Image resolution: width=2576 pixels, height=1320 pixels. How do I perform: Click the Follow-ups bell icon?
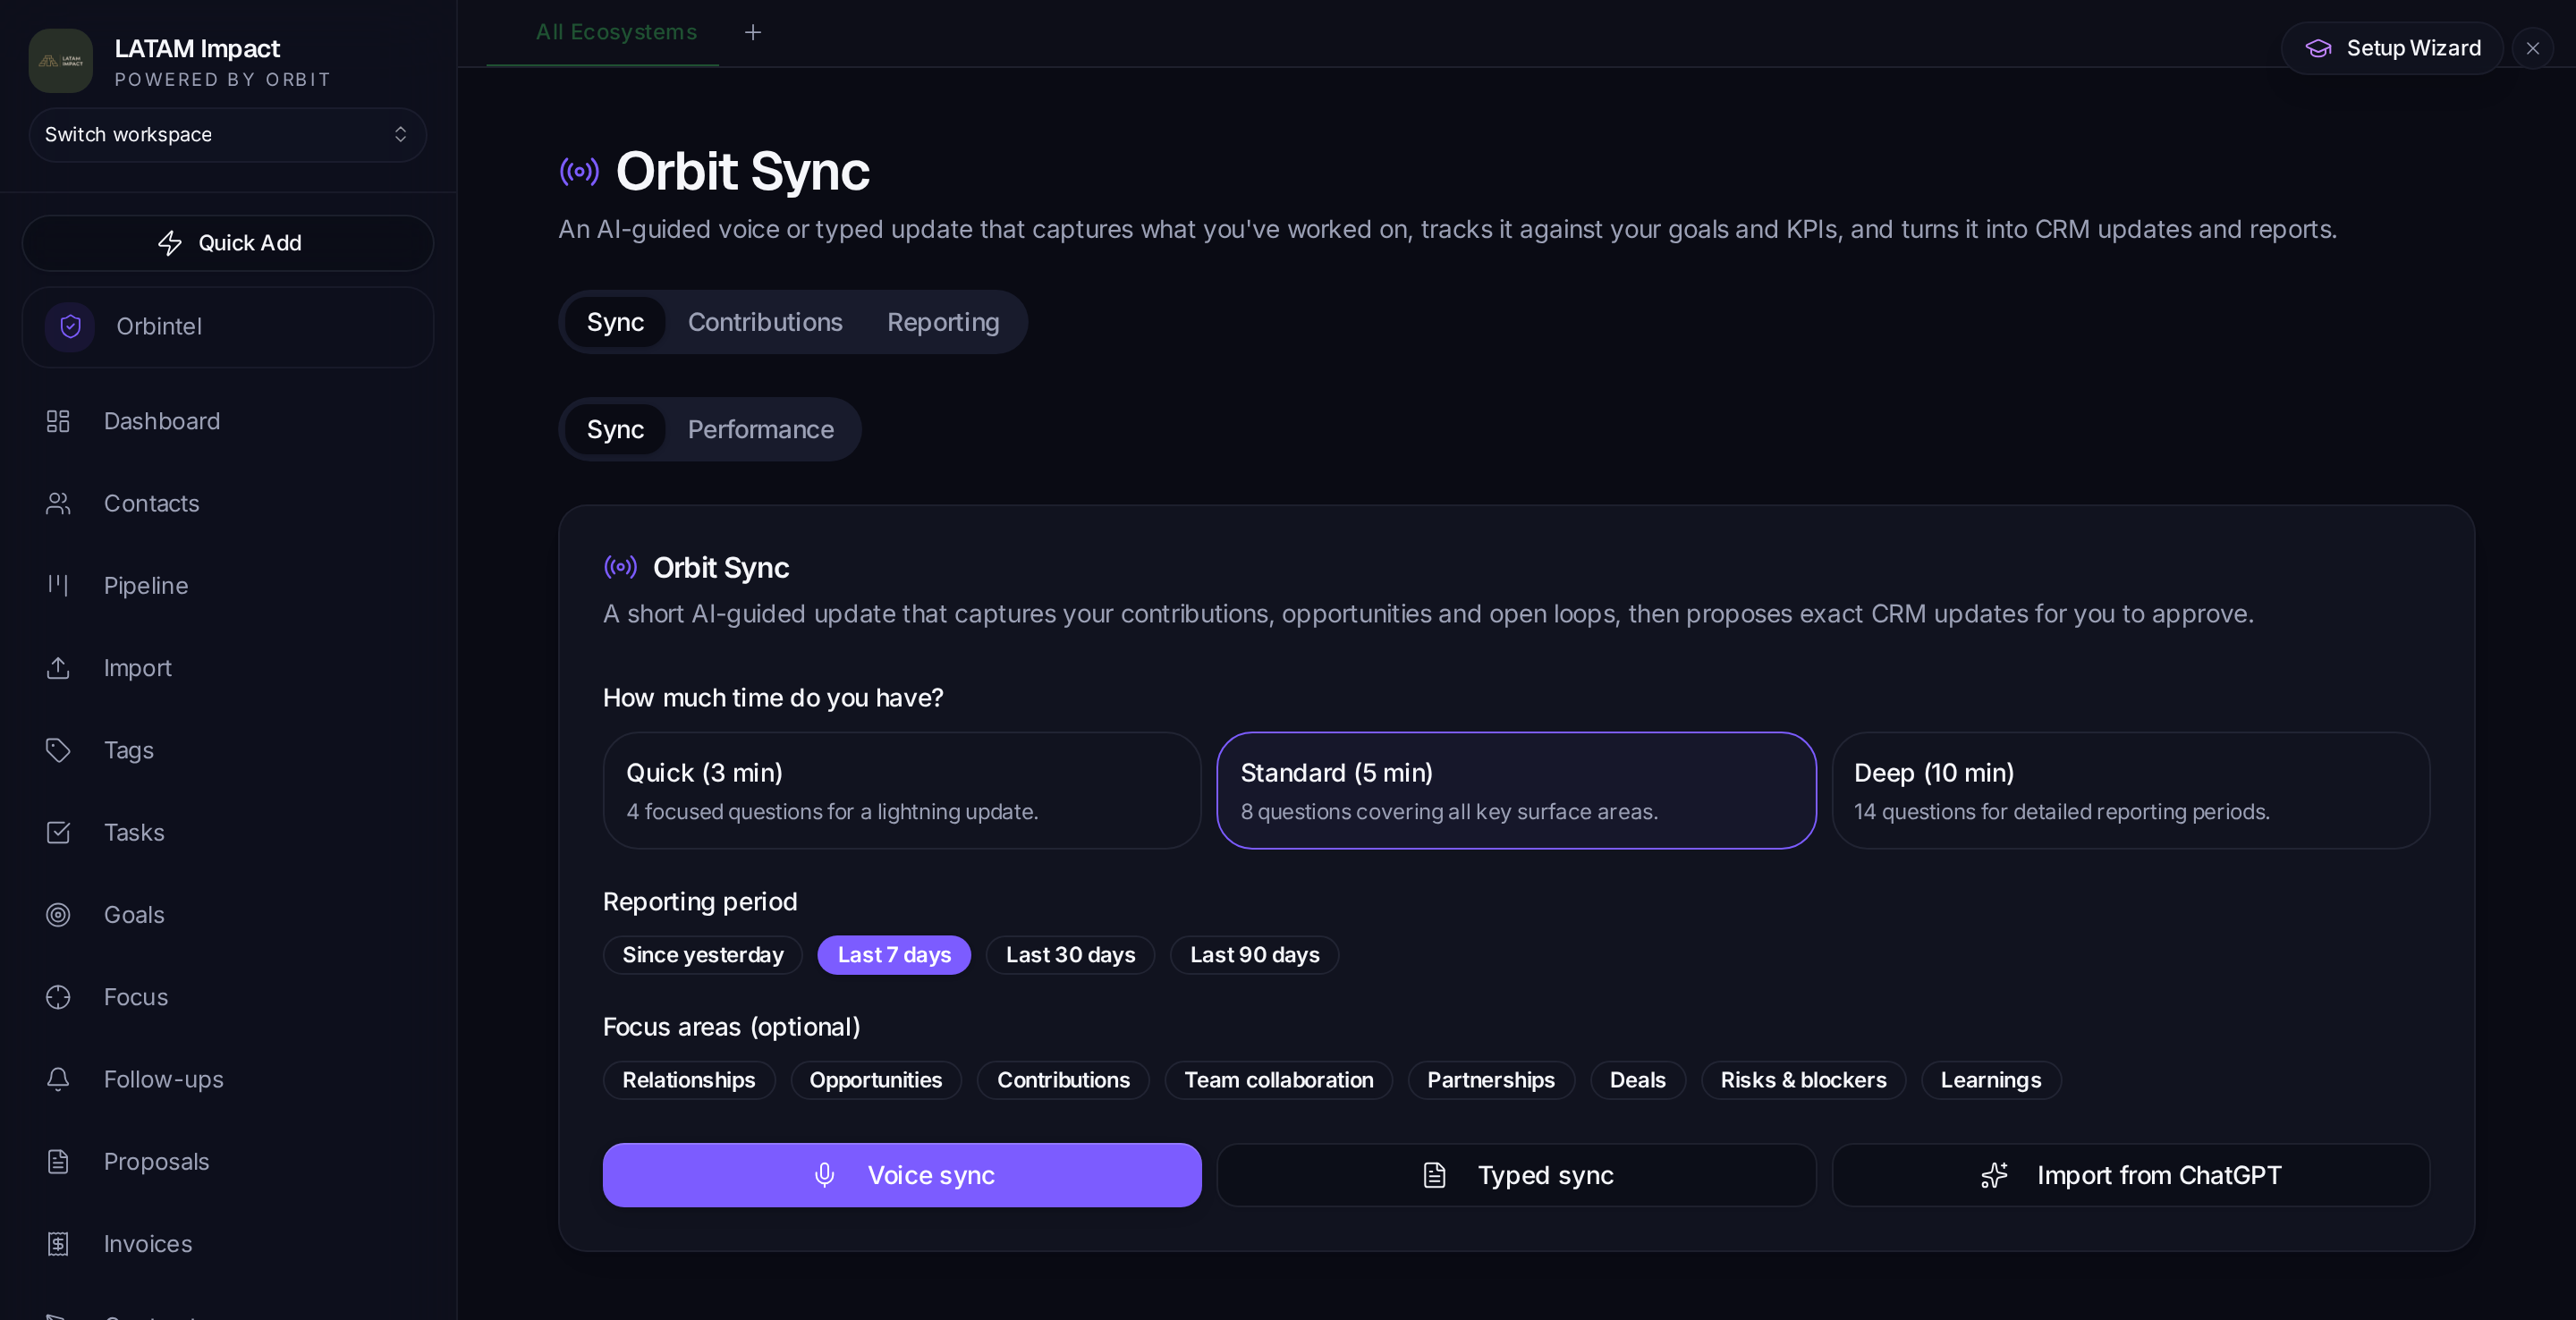pyautogui.click(x=58, y=1079)
